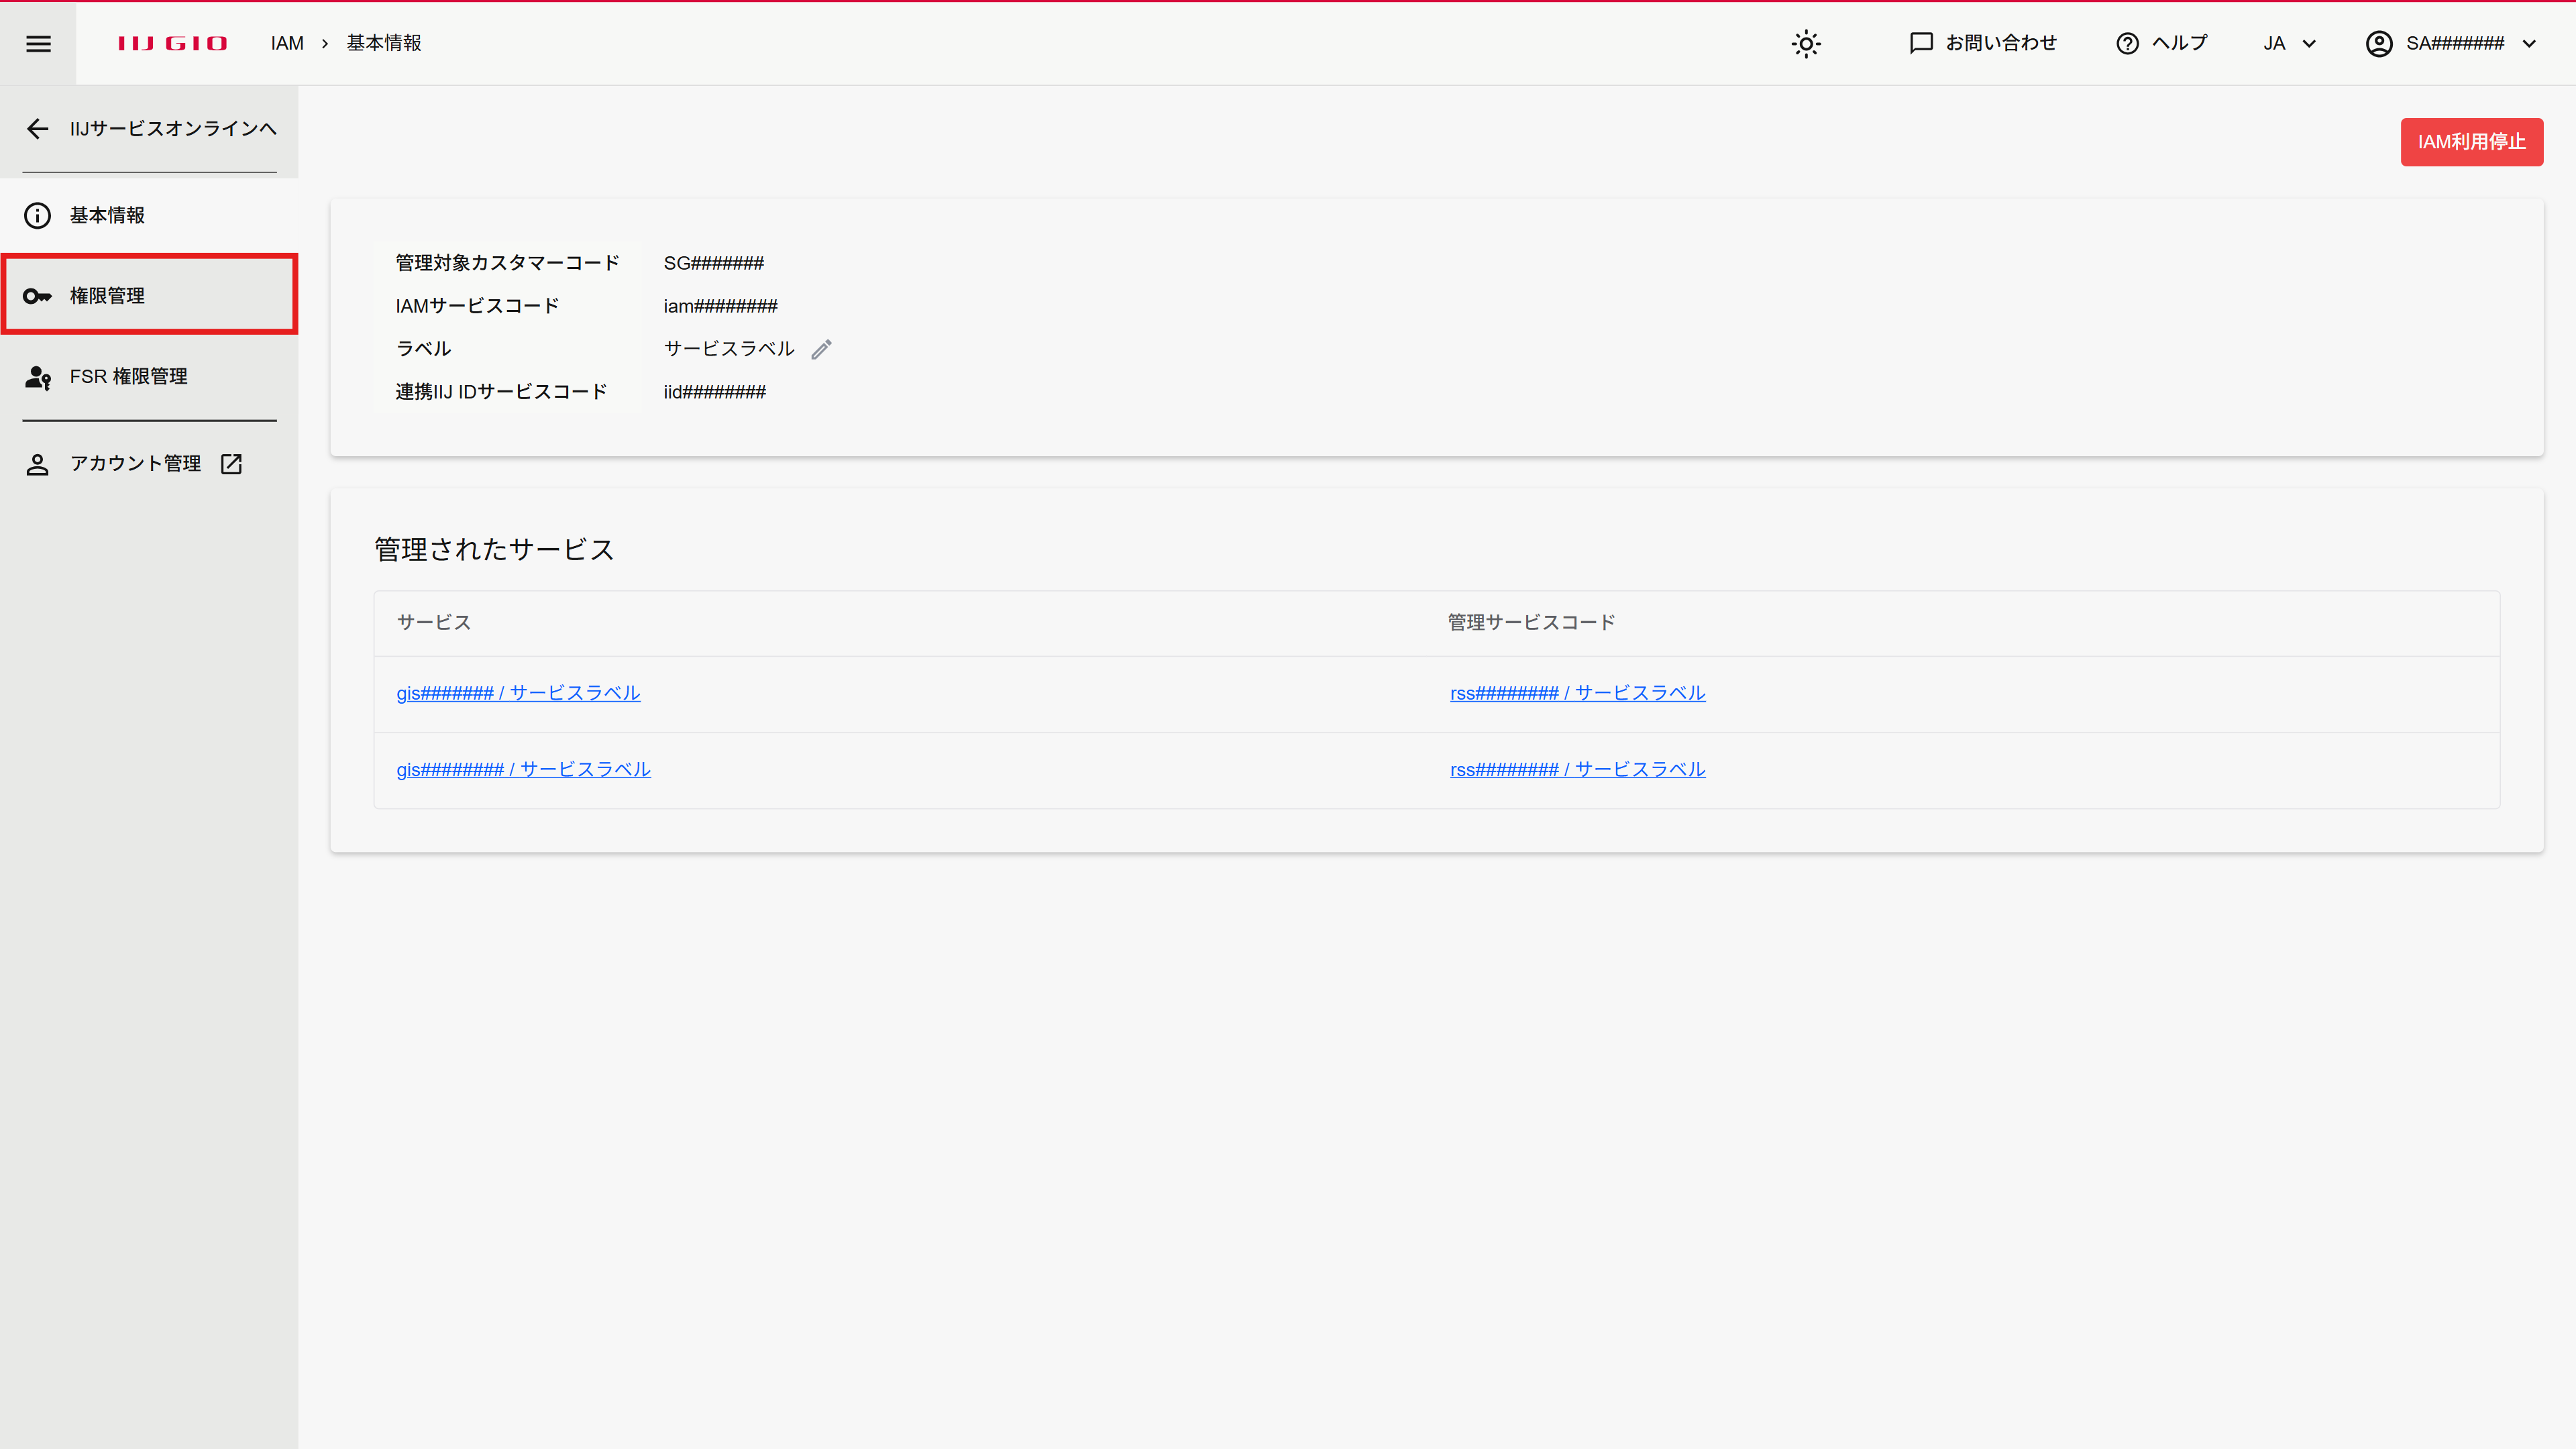Open 権限管理 in the sidebar
The image size is (2576, 1449).
(x=149, y=295)
